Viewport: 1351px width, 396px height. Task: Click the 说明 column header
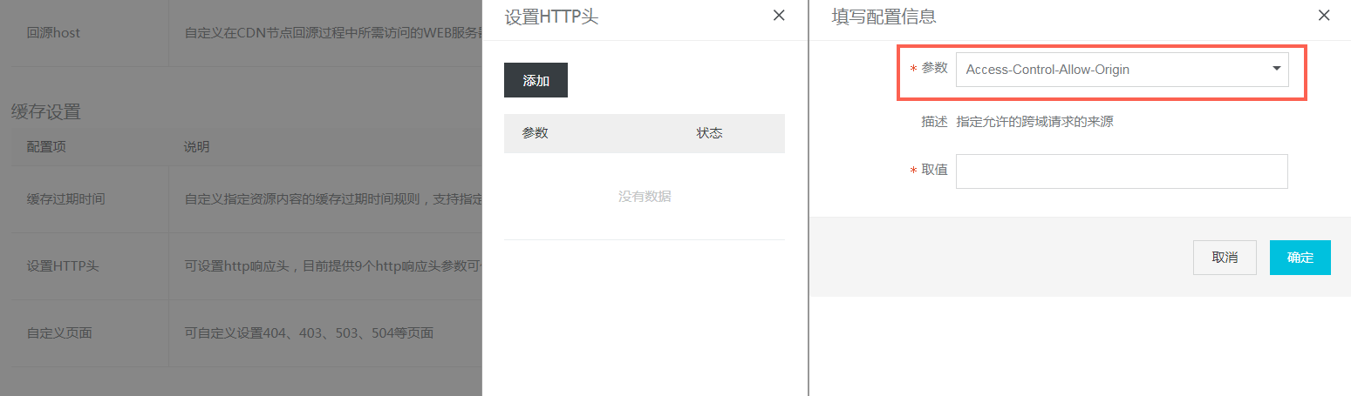[x=196, y=147]
